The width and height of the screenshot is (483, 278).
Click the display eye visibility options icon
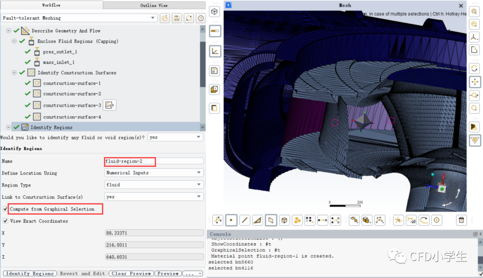pos(354,220)
